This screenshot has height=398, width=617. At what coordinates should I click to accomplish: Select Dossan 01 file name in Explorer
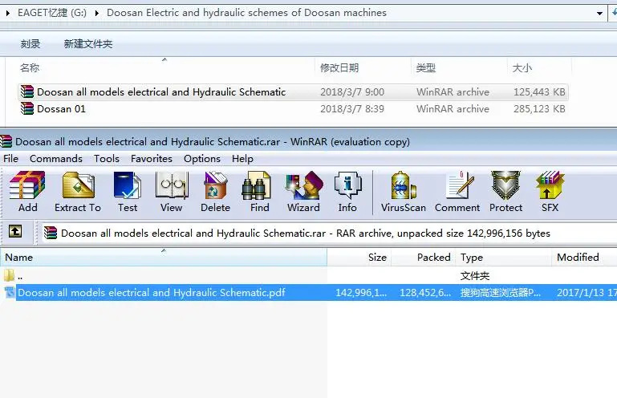click(x=61, y=108)
